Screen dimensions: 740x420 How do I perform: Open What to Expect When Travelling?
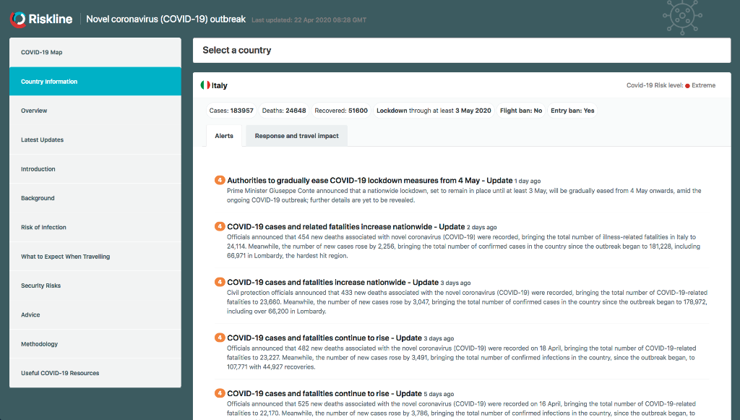[95, 257]
